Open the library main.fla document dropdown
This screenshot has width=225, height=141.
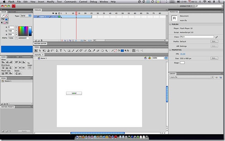(192, 77)
